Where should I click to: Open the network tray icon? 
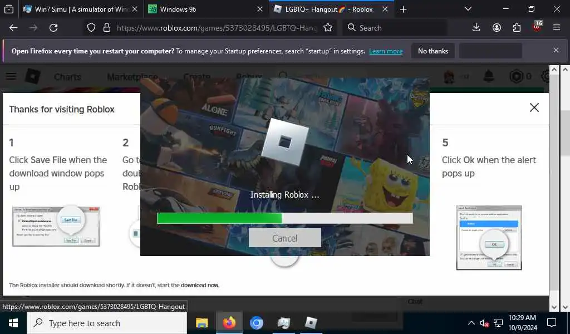pos(498,323)
